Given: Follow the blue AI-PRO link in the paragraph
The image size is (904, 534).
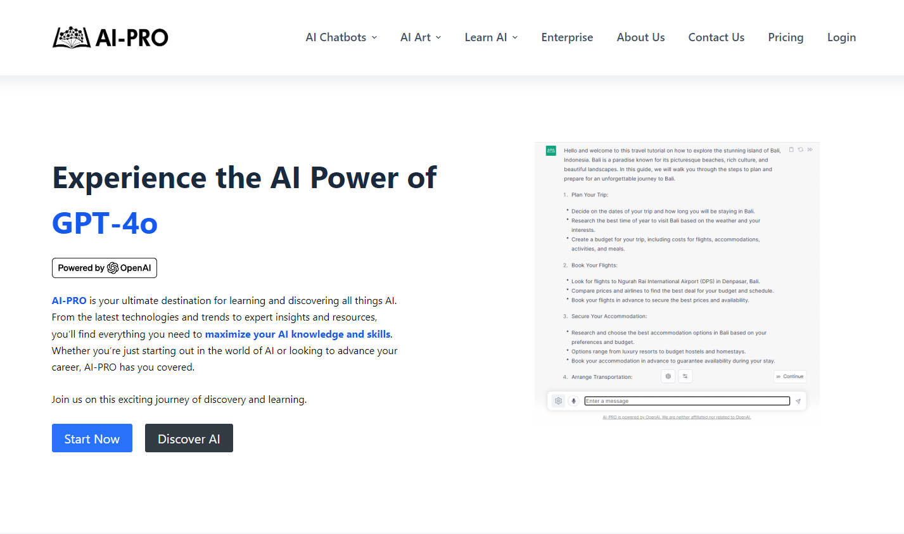Looking at the screenshot, I should point(69,301).
